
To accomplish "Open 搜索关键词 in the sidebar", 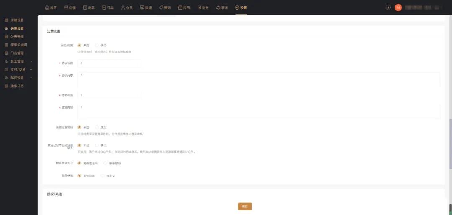I will (x=19, y=45).
